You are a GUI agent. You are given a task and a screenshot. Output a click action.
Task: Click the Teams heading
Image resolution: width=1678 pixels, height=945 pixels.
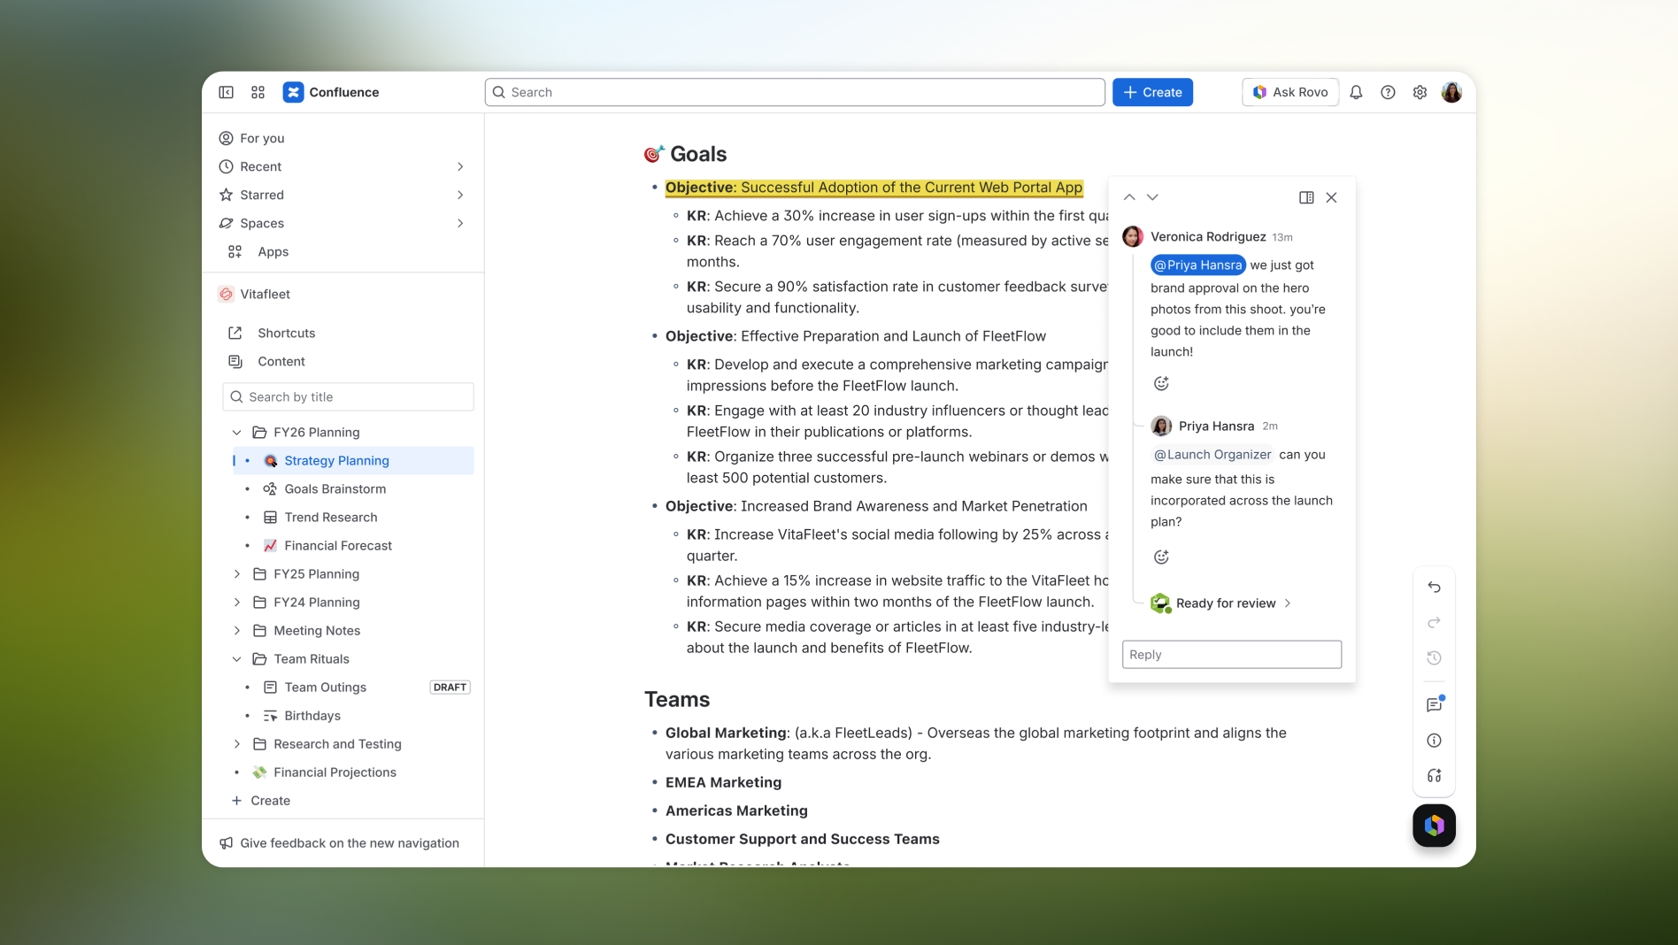[x=677, y=700]
